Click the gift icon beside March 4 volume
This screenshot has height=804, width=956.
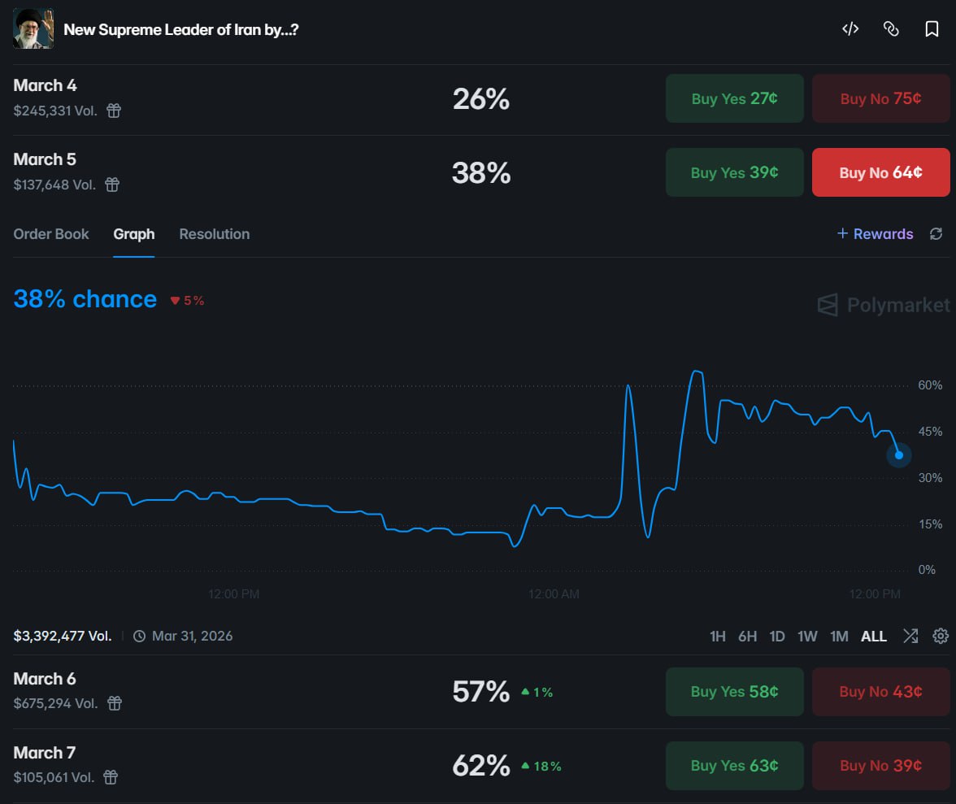114,111
